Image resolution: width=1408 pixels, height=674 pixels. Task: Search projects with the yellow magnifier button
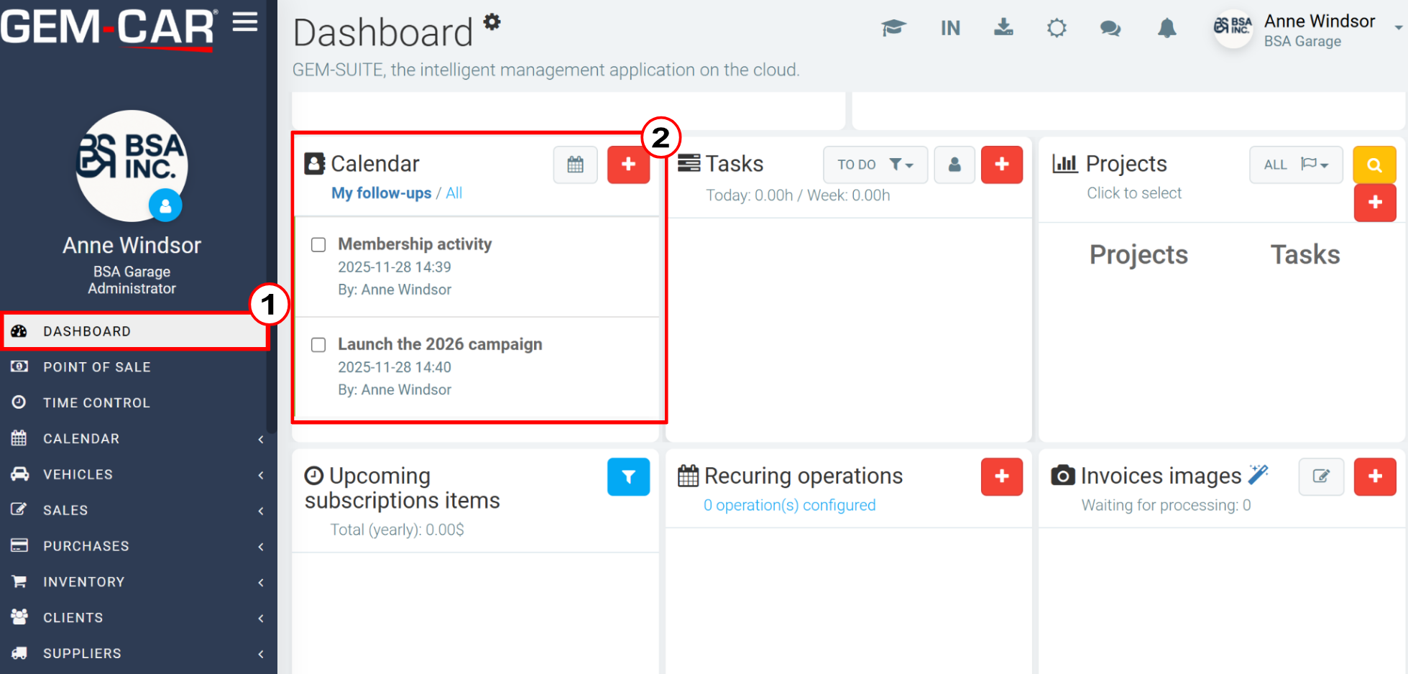(1374, 165)
